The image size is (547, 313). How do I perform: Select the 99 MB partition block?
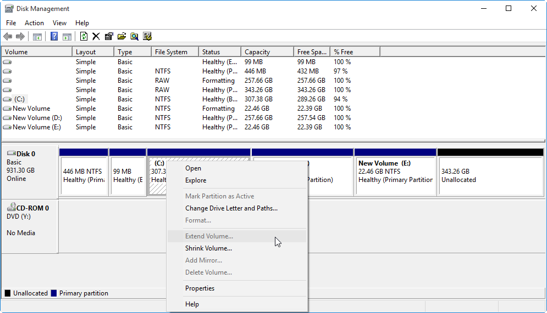128,175
